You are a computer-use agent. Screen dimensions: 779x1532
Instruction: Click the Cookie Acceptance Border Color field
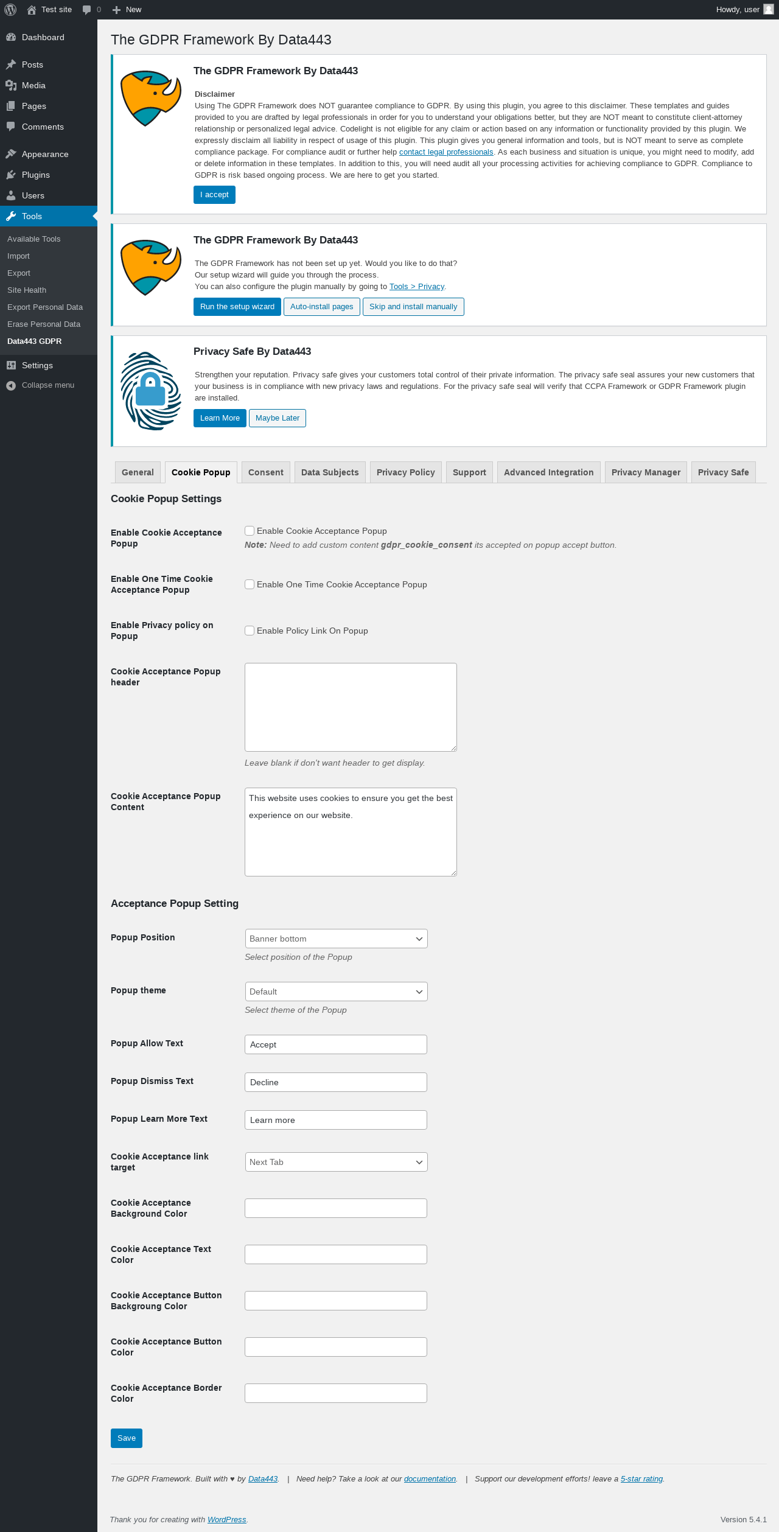click(336, 1393)
